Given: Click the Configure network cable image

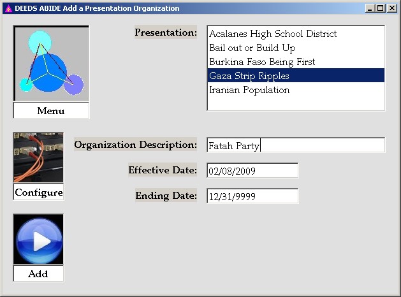Looking at the screenshot, I should [x=38, y=158].
